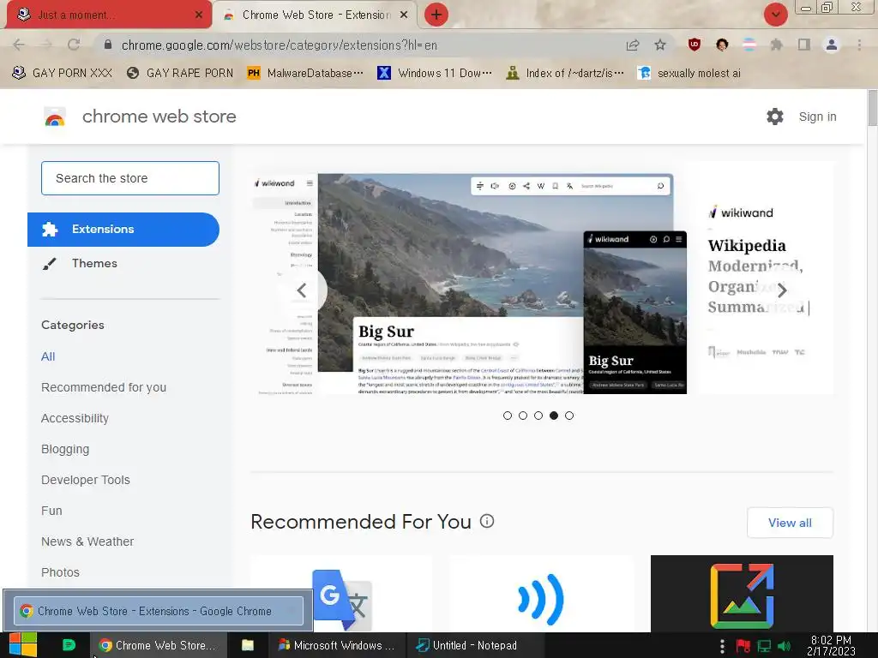Click the Sign in link

tap(817, 117)
